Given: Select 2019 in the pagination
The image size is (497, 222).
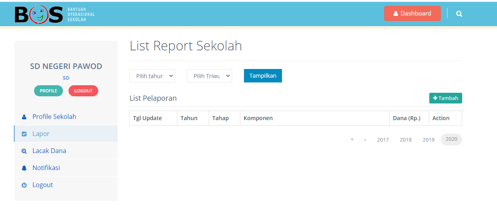Looking at the screenshot, I should (x=428, y=140).
